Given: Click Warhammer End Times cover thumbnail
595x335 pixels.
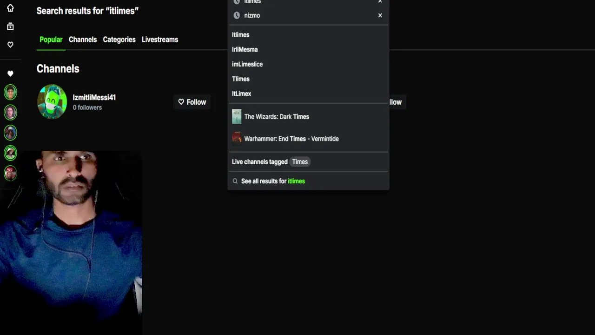Looking at the screenshot, I should pos(237,139).
